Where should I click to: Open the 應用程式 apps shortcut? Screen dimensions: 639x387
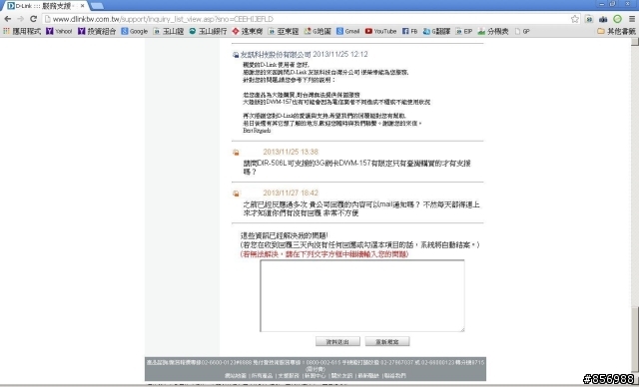click(22, 31)
